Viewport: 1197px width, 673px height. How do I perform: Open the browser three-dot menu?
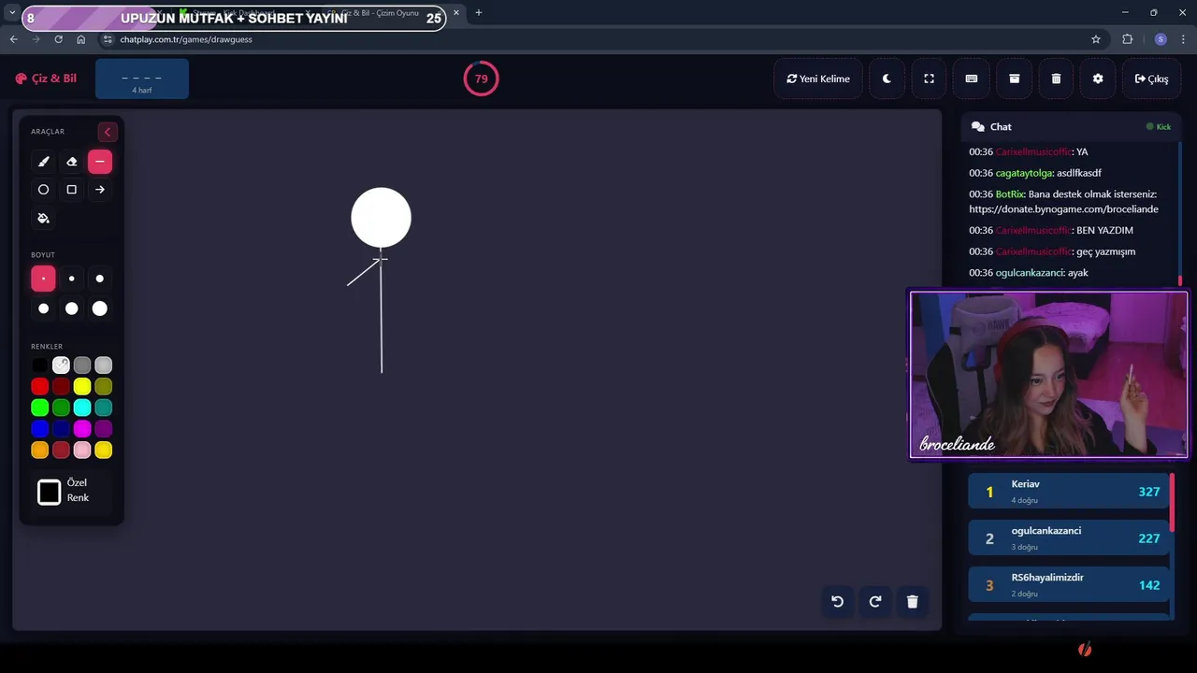[1184, 39]
